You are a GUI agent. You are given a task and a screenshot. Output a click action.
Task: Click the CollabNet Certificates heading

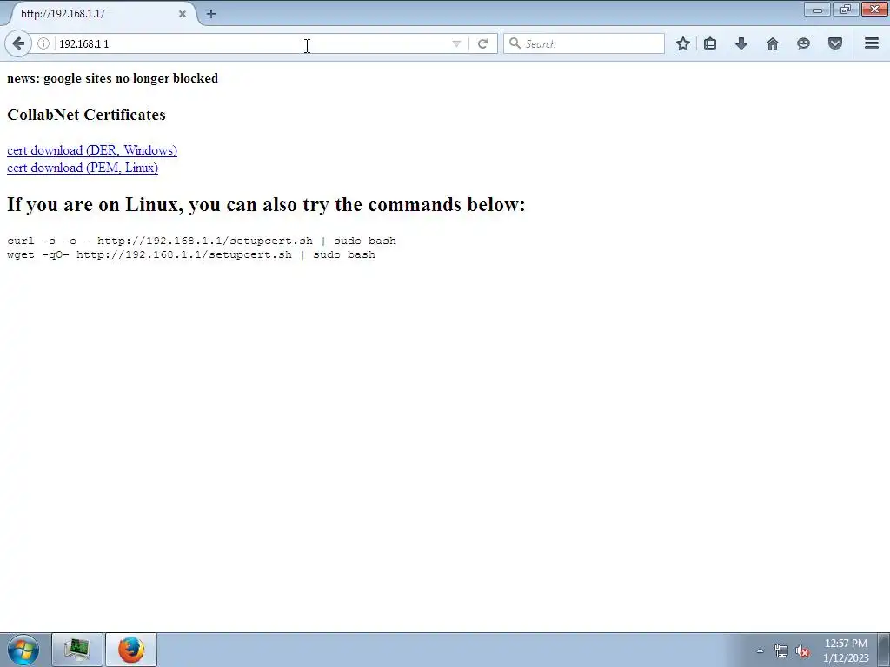coord(86,115)
